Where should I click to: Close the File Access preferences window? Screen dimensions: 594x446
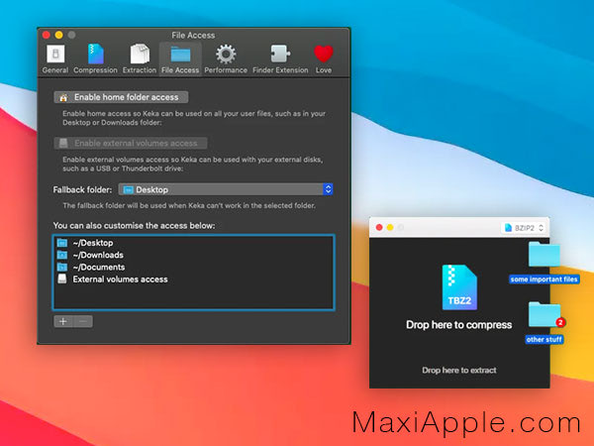tap(47, 35)
